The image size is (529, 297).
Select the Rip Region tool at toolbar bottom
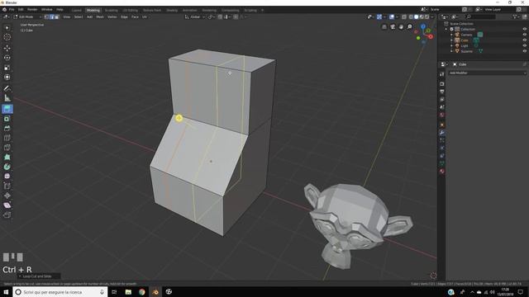pos(7,214)
